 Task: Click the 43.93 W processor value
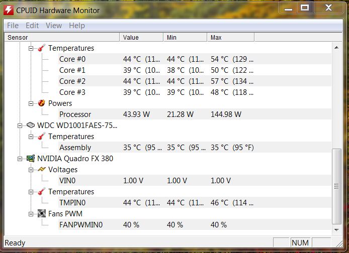pos(136,114)
